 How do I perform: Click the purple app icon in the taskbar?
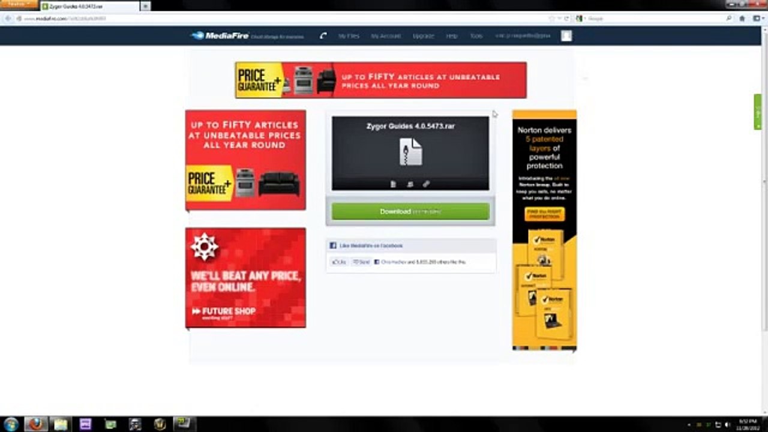click(85, 424)
